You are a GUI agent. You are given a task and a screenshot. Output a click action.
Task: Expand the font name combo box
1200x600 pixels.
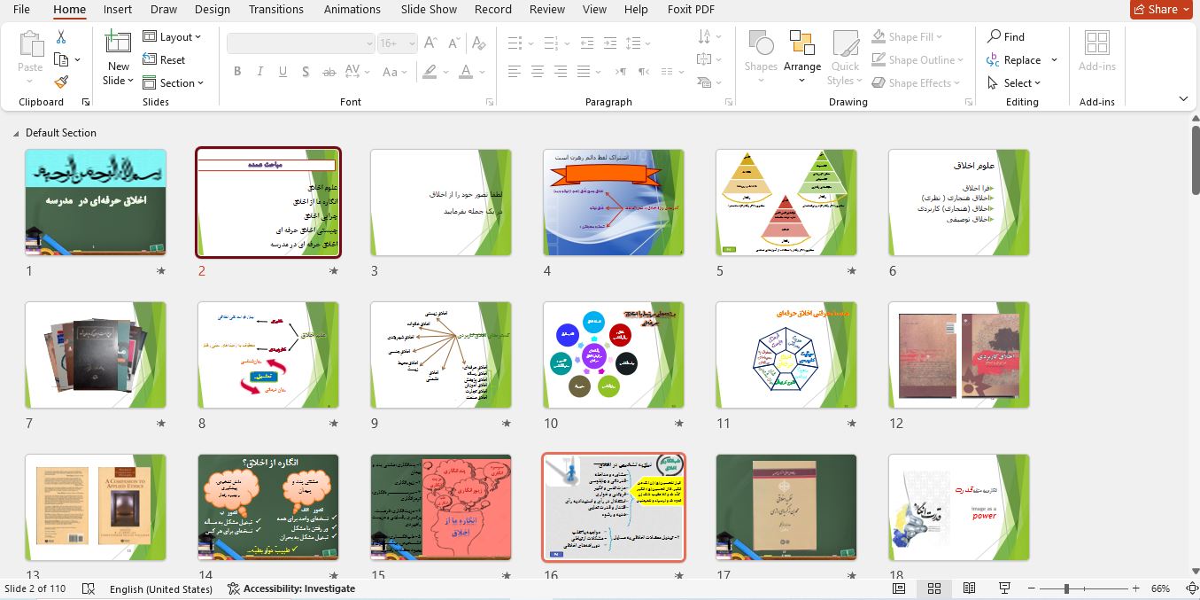tap(369, 43)
